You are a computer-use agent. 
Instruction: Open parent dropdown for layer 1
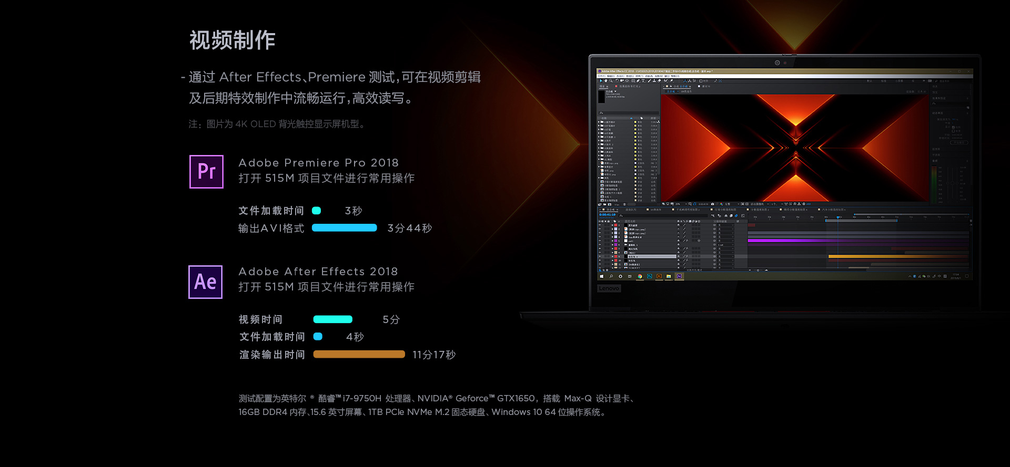coord(725,225)
